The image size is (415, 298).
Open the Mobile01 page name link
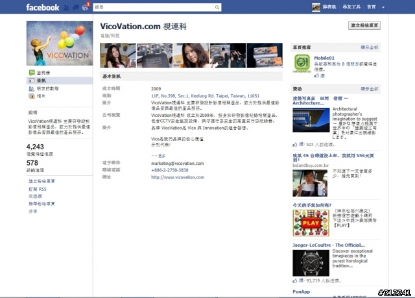(x=324, y=58)
